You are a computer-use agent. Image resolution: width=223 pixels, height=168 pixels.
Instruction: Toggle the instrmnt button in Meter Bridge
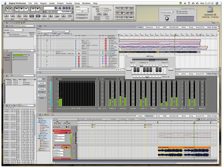point(42,95)
